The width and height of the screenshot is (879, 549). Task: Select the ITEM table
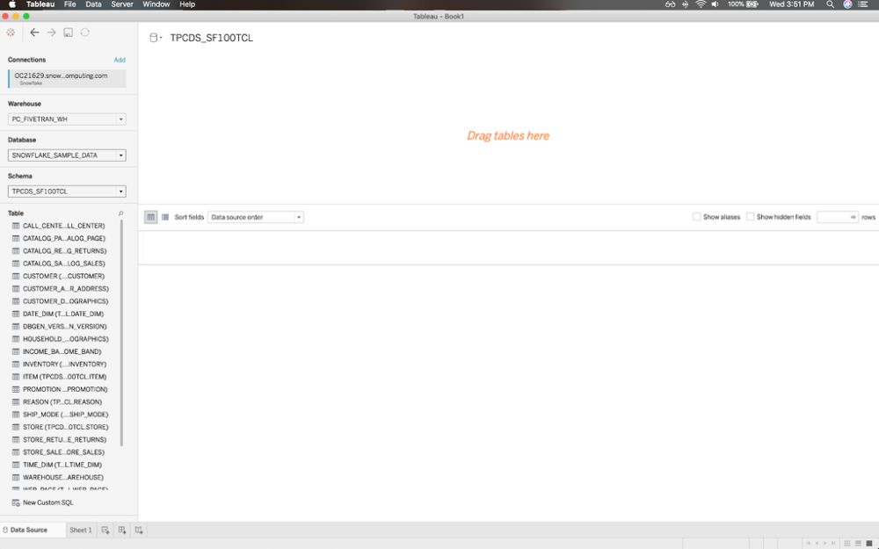[64, 377]
